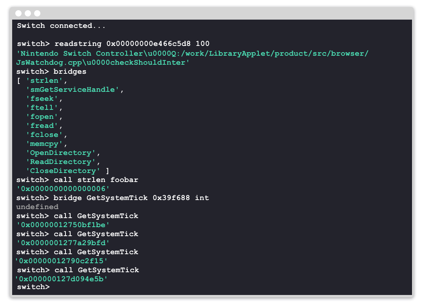
Task: Click the 'Switch connected...' line
Action: 61,25
